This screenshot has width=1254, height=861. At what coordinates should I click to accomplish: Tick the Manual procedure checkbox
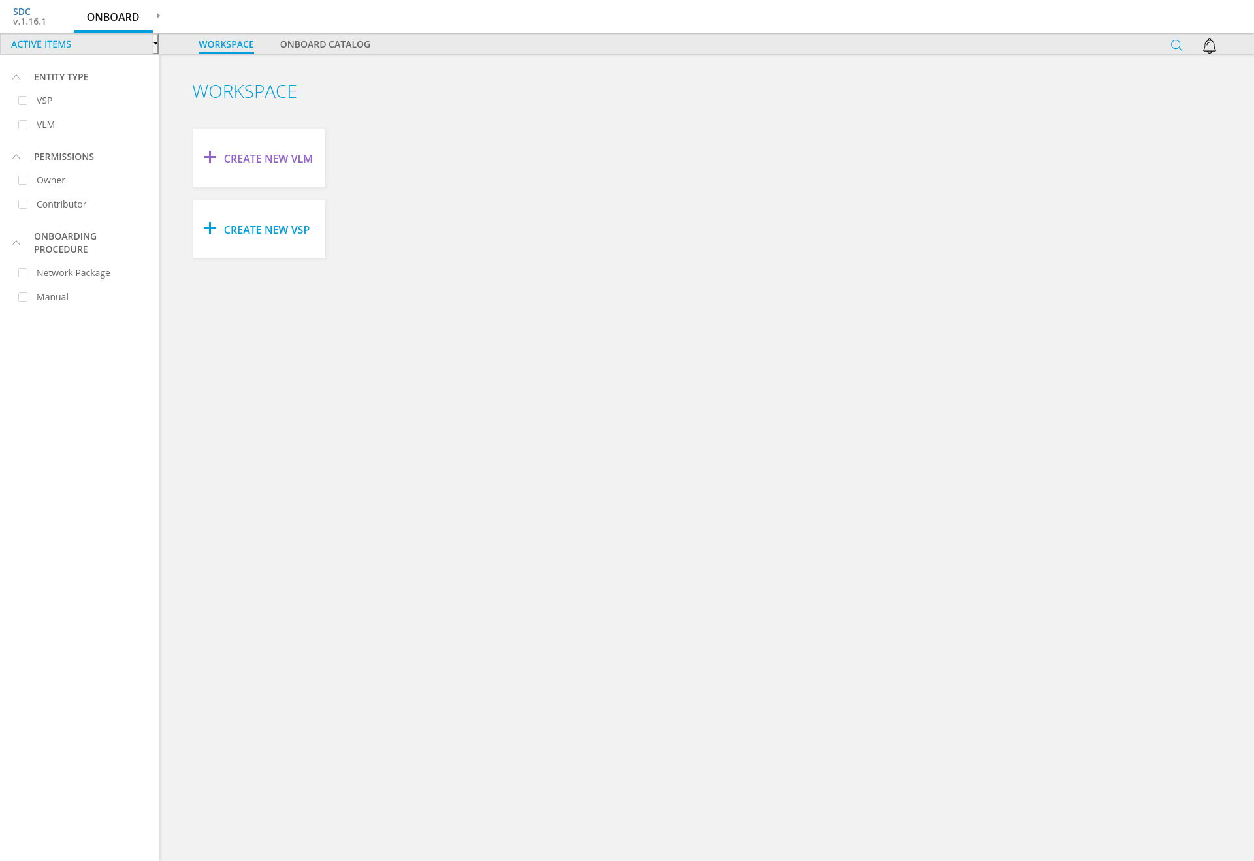point(23,297)
